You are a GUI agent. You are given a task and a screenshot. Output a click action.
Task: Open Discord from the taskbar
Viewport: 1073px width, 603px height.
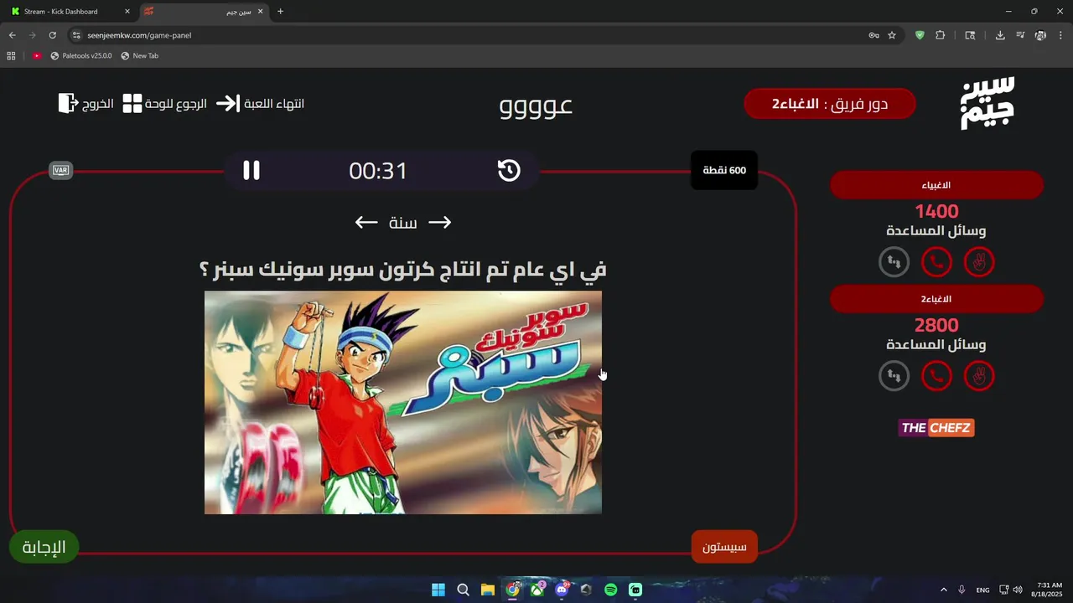point(562,590)
